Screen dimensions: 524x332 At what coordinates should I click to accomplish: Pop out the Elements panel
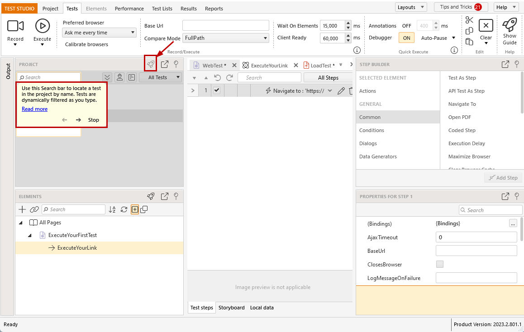click(x=164, y=196)
